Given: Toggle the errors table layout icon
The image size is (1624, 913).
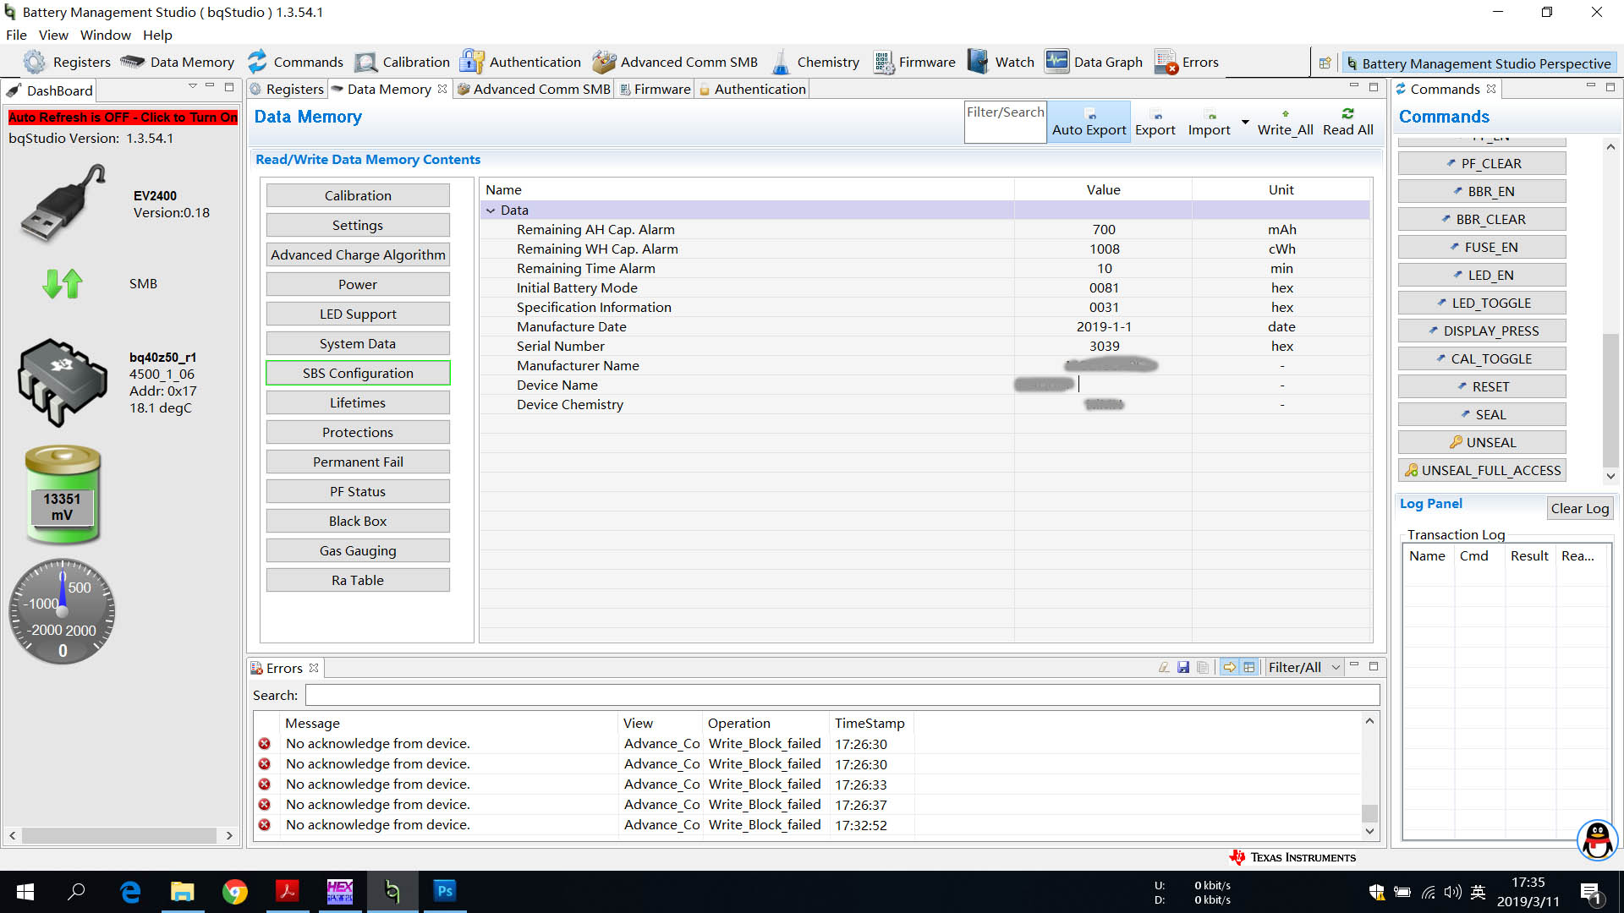Looking at the screenshot, I should pos(1248,667).
